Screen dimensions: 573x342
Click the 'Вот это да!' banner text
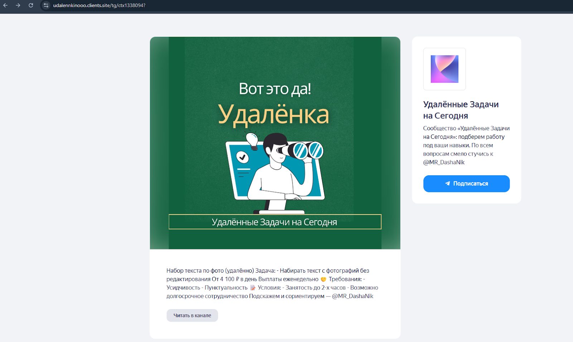point(275,89)
